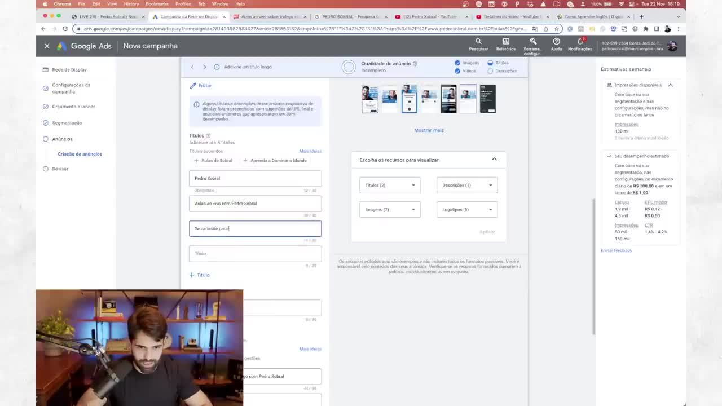The image size is (722, 406).
Task: Open the Chrome File menu
Action: pyautogui.click(x=82, y=4)
